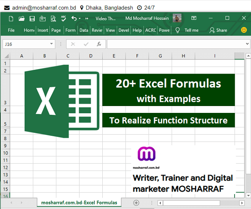Click the smiley feedback icon
251x209 pixels.
pyautogui.click(x=244, y=30)
